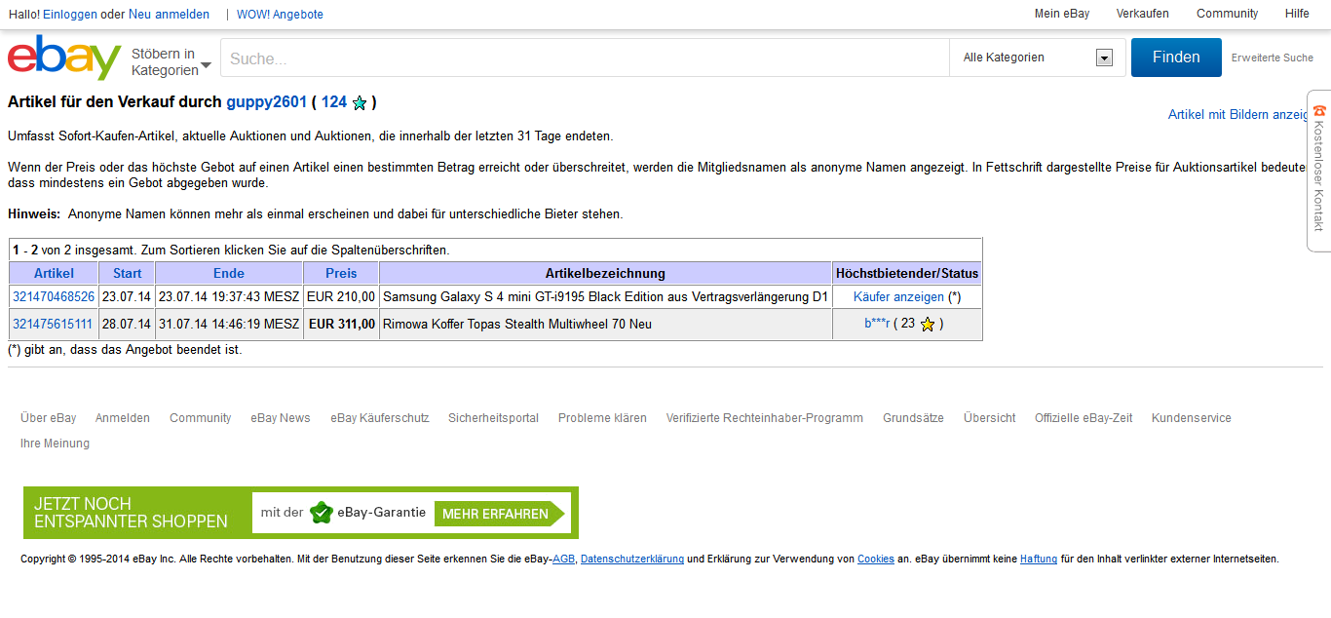
Task: Open Cookies link in copyright text
Action: [x=876, y=560]
